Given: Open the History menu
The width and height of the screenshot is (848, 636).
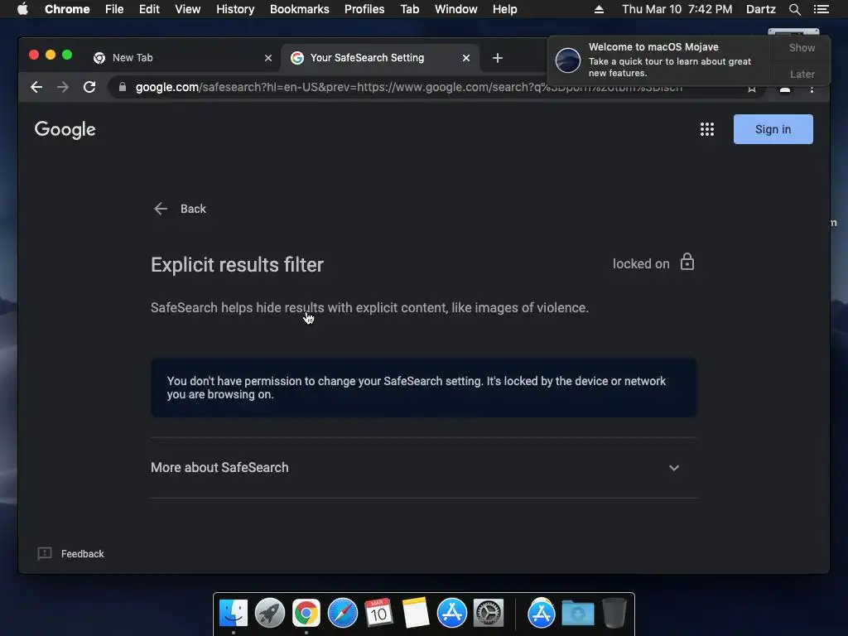Looking at the screenshot, I should click(x=235, y=9).
